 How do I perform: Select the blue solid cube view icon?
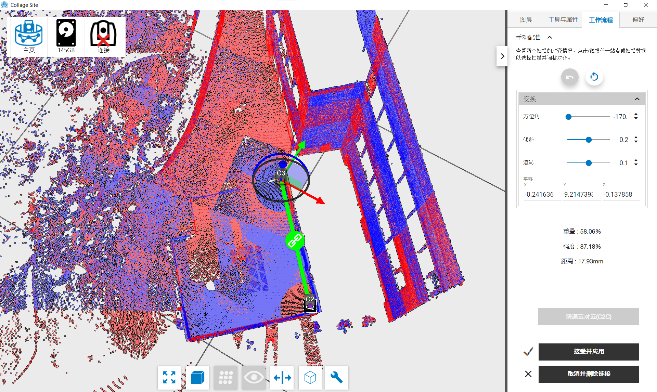(197, 378)
